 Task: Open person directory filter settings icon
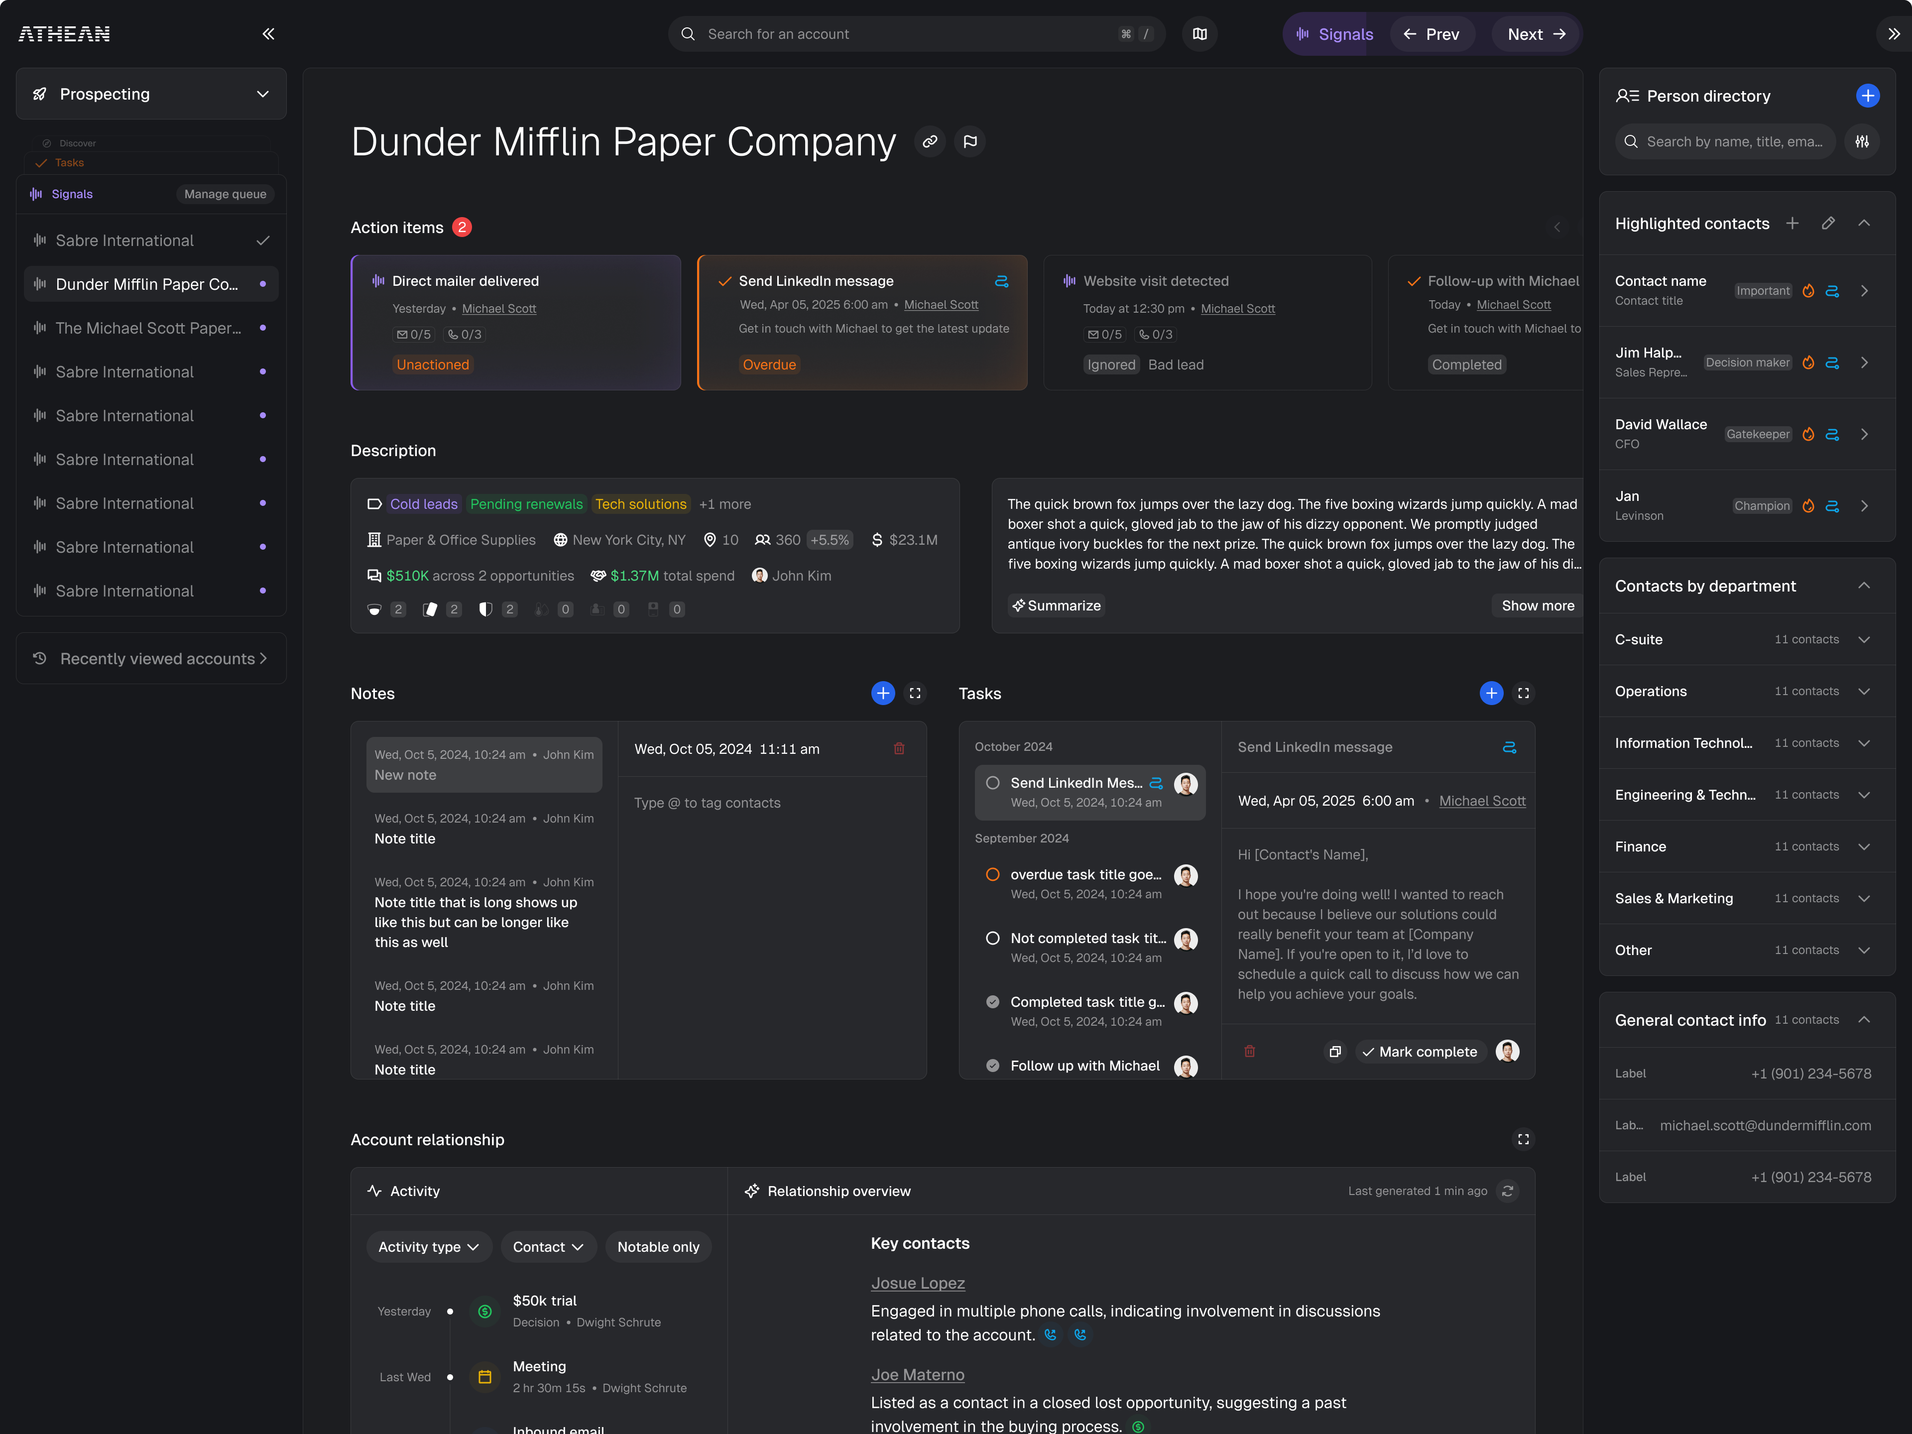pos(1863,142)
